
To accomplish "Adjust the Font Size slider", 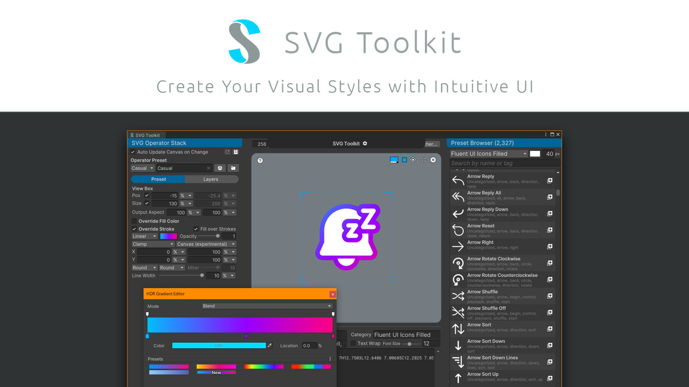I will coord(411,343).
